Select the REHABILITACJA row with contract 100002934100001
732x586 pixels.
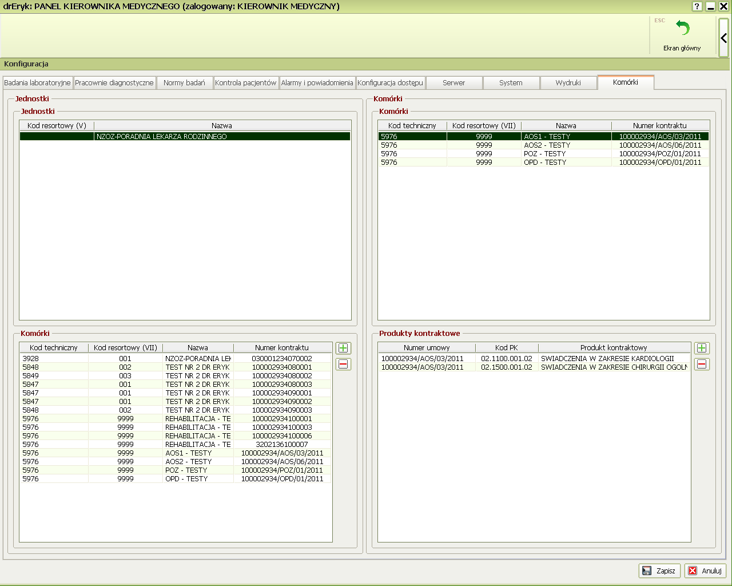pos(176,418)
